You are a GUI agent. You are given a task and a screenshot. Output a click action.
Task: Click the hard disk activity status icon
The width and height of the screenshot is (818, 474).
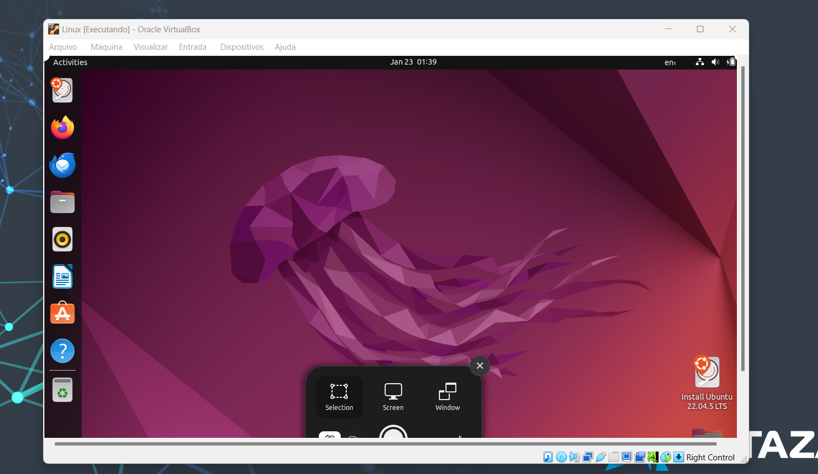tap(548, 457)
